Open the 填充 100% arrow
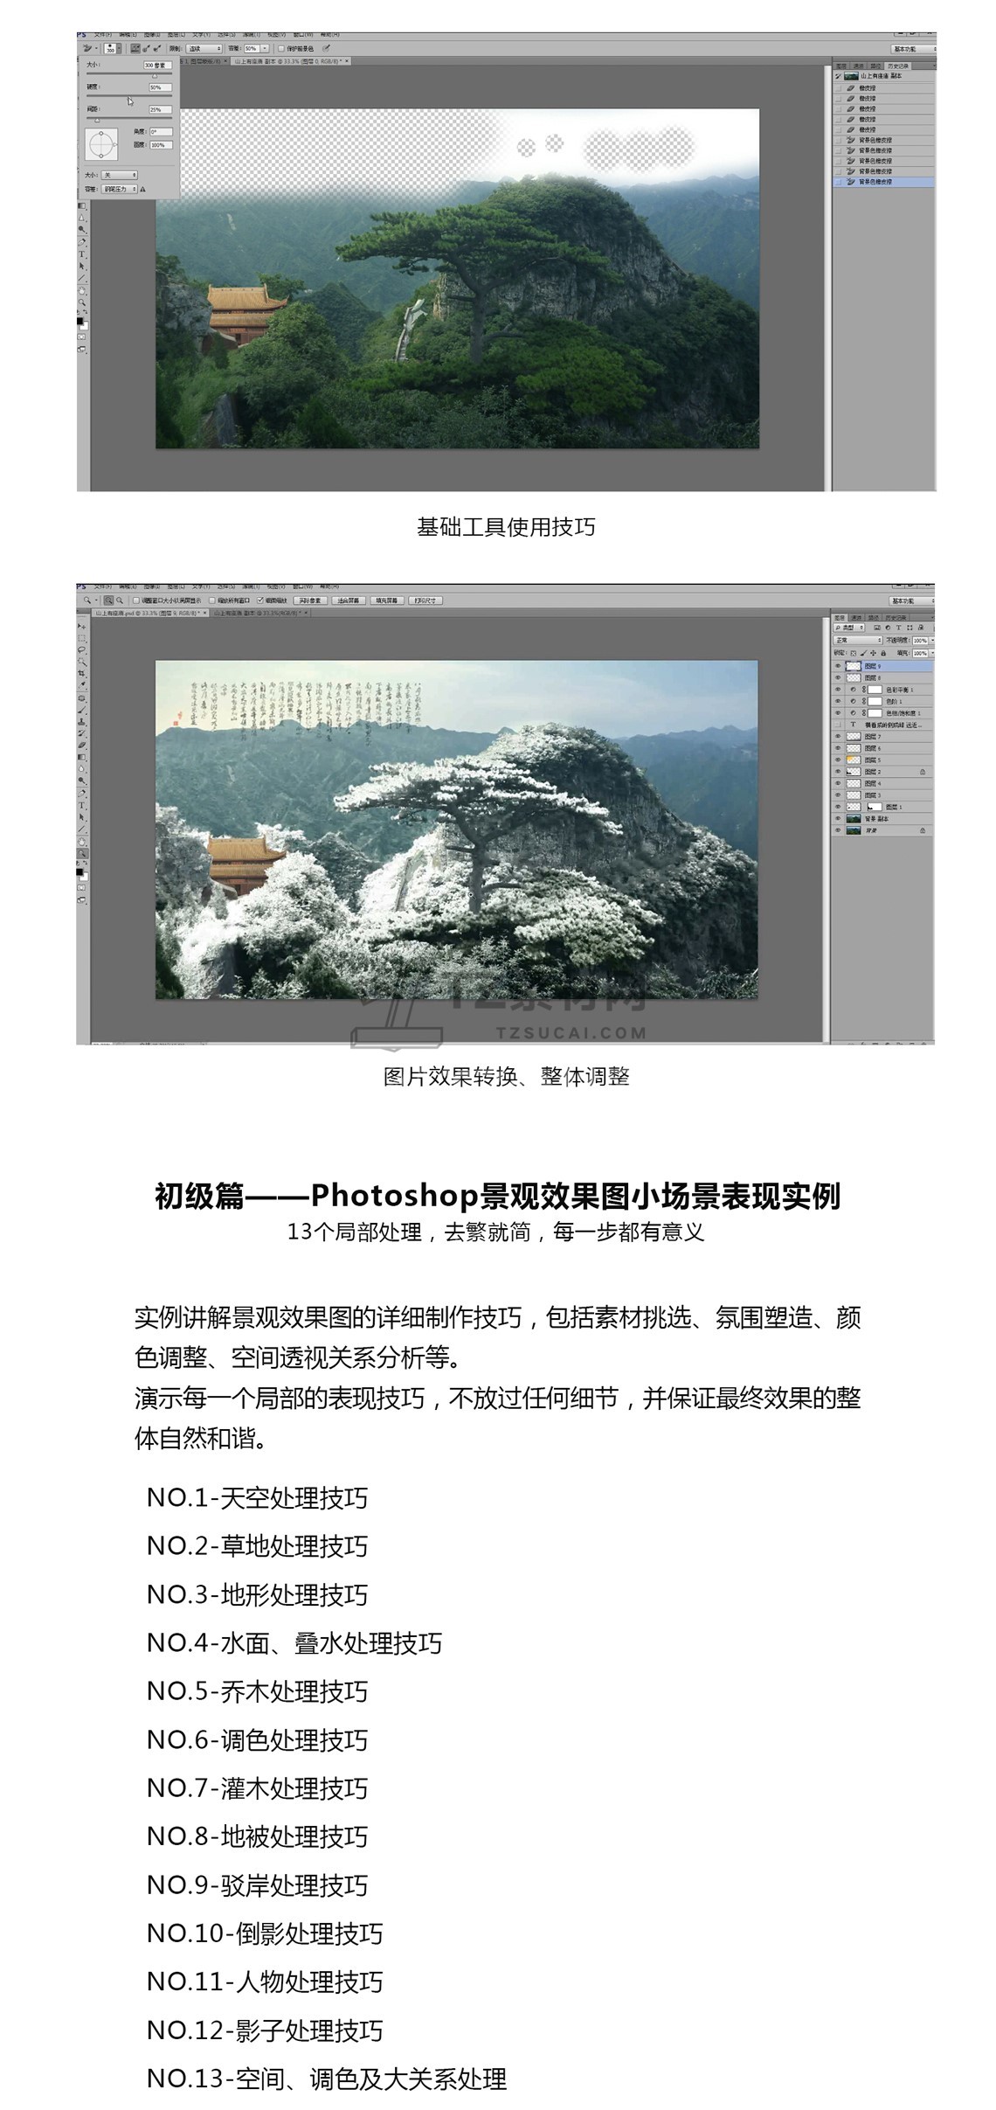 [932, 653]
